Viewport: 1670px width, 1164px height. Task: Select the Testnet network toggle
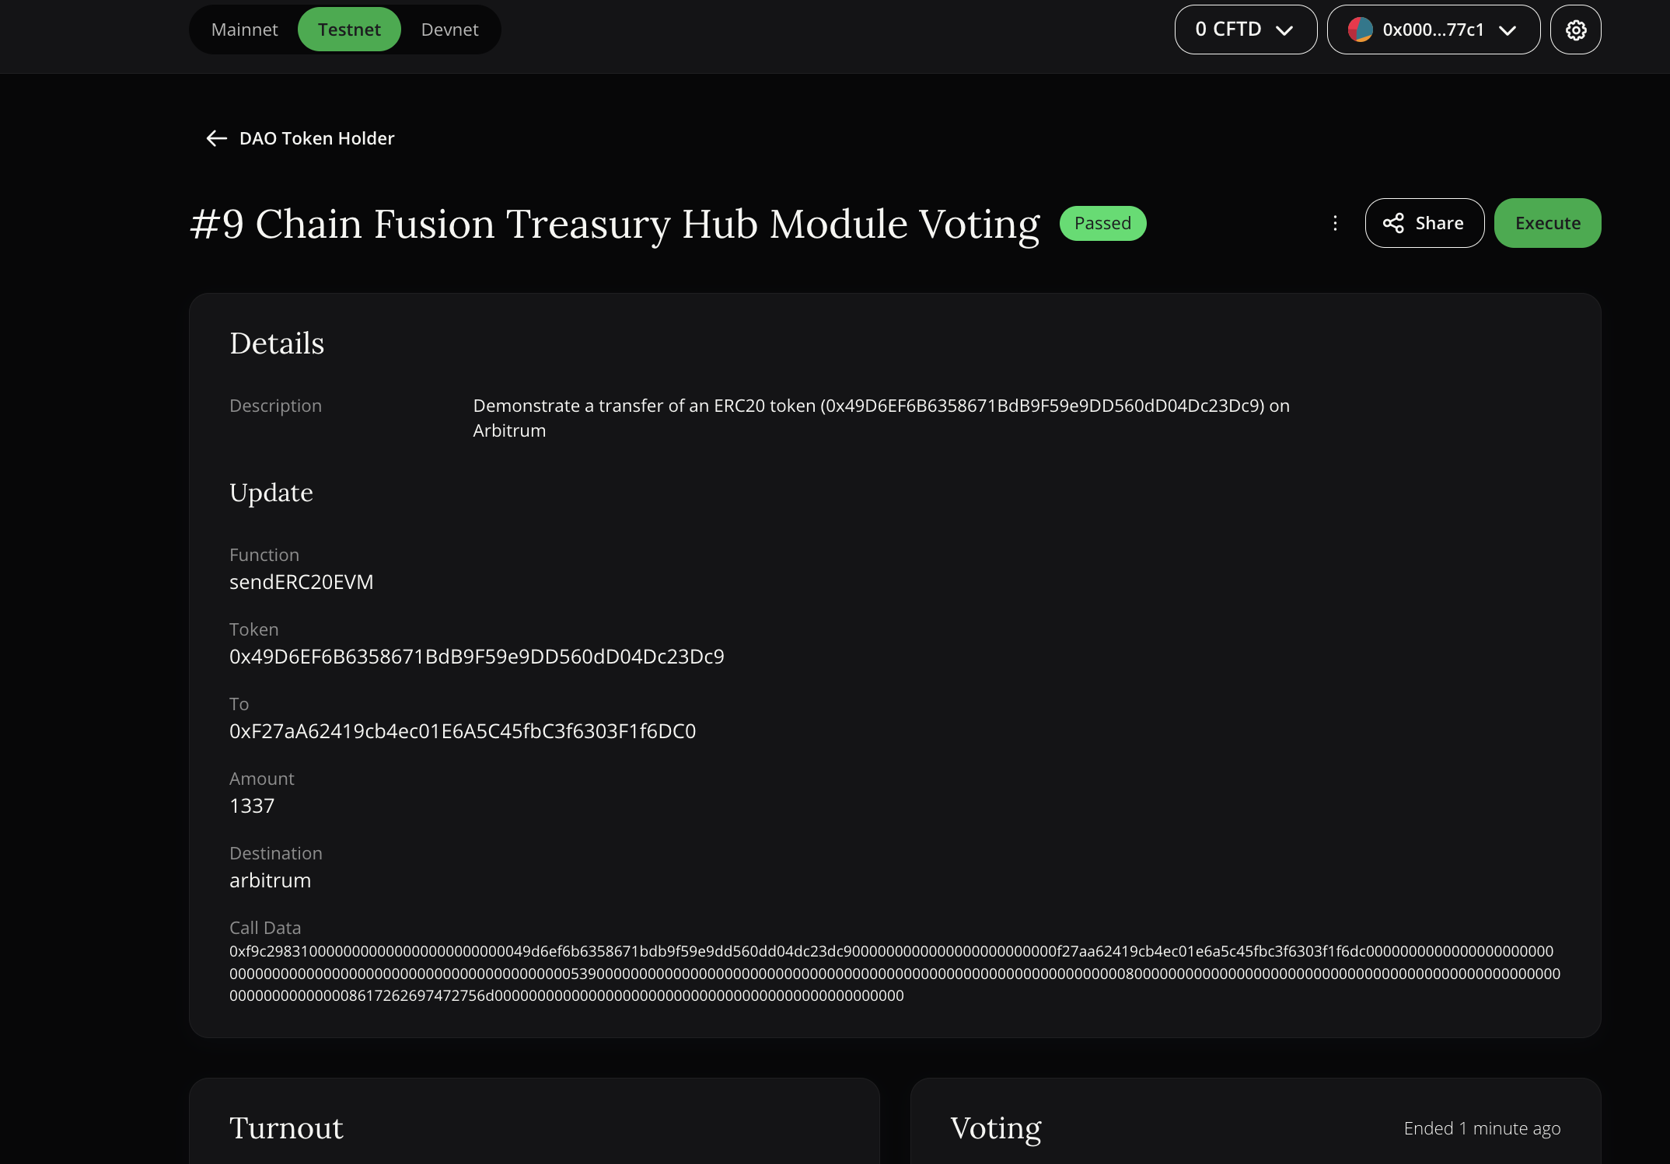348,28
